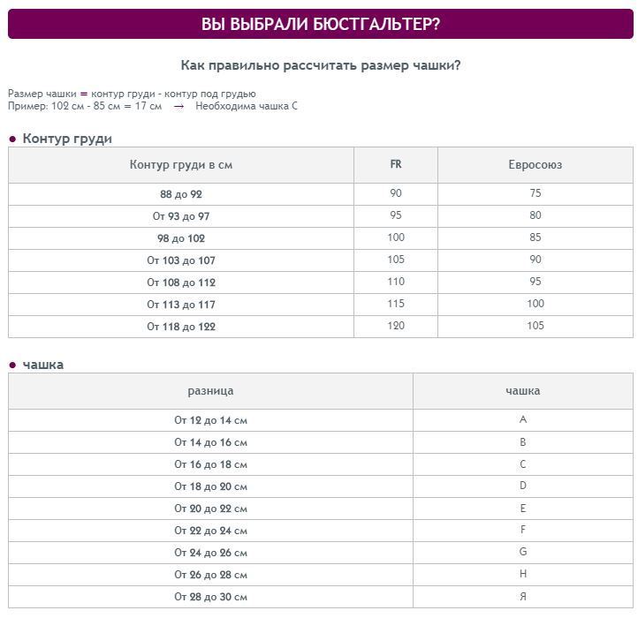
Task: Click the "Контур груди в см" column header
Action: 181,165
